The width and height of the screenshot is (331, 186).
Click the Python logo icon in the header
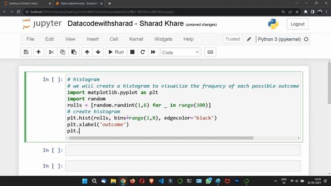tap(273, 24)
